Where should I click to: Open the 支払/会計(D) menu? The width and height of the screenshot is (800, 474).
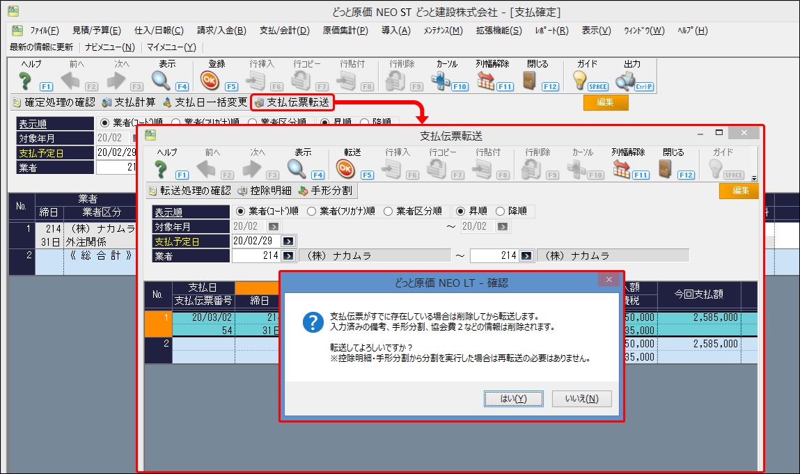[x=285, y=31]
